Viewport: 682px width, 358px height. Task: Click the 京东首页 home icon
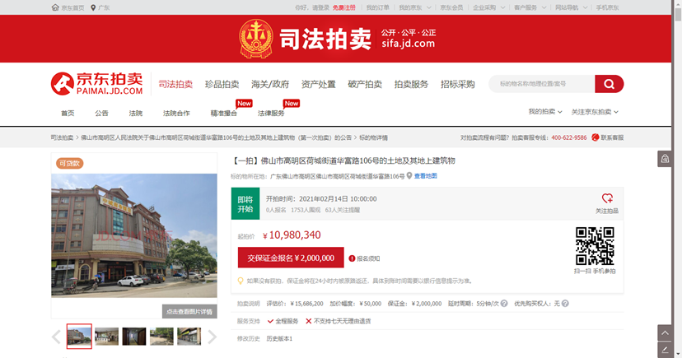click(x=55, y=7)
